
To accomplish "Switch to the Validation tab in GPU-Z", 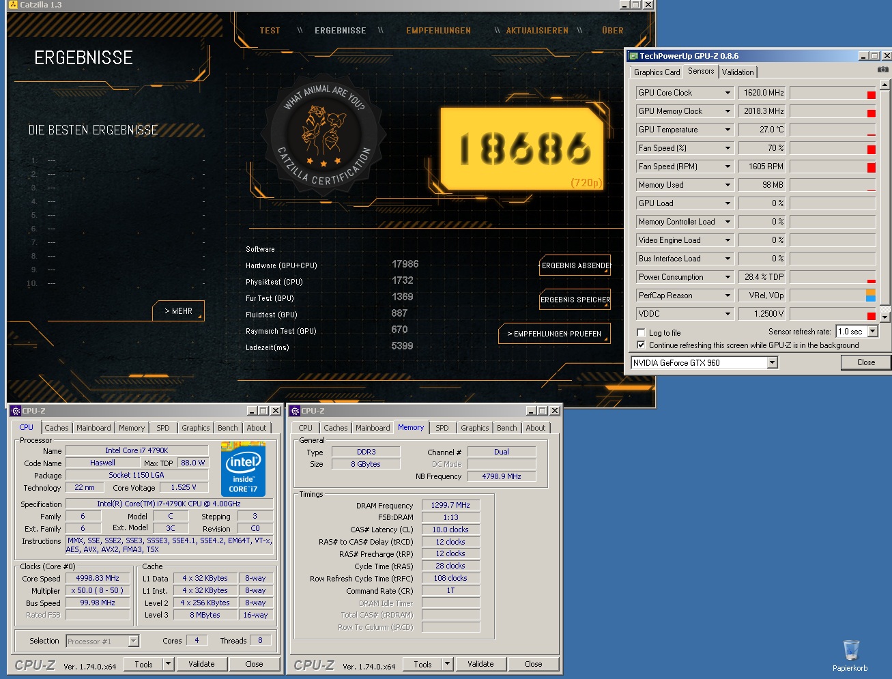I will (738, 72).
